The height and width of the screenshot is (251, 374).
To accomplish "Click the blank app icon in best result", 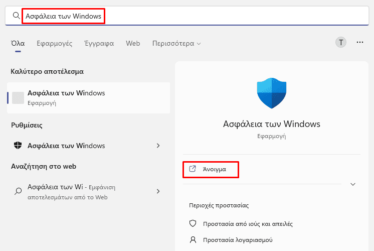I will tap(18, 98).
